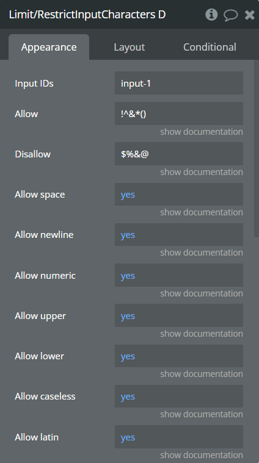This screenshot has width=259, height=463.
Task: Click the Disallow characters input field
Action: tap(179, 154)
